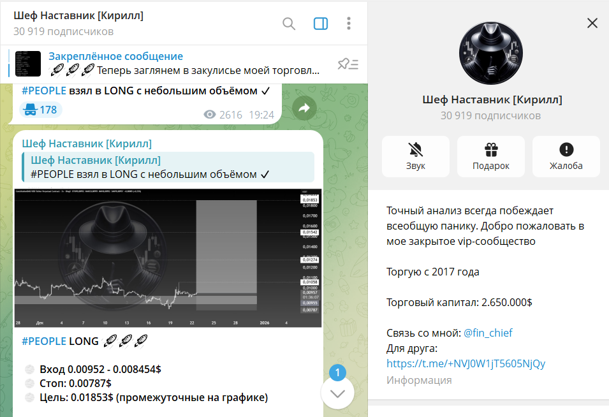The image size is (609, 417).
Task: Open the #PEOPLE hashtag in first message
Action: pyautogui.click(x=44, y=91)
